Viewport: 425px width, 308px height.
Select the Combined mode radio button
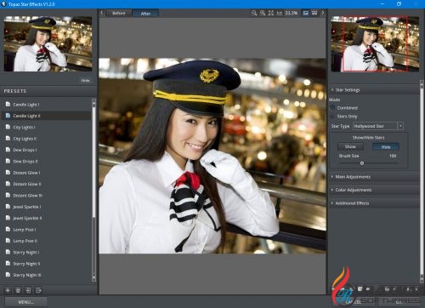(x=332, y=108)
